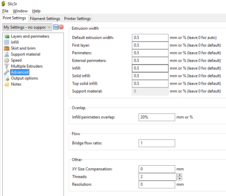Image resolution: width=226 pixels, height=196 pixels.
Task: Click the 'Threads:' label
Action: click(x=79, y=177)
